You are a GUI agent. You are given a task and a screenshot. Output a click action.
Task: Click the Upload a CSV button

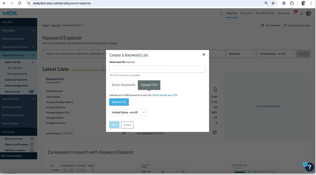(x=119, y=102)
